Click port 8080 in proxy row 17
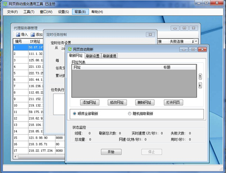This screenshot has width=226, height=173. 59,151
